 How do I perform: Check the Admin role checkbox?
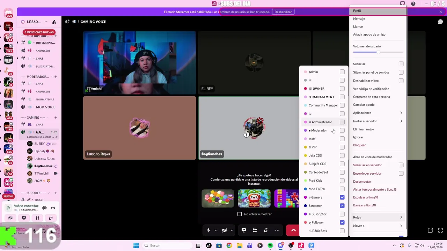coord(342,72)
